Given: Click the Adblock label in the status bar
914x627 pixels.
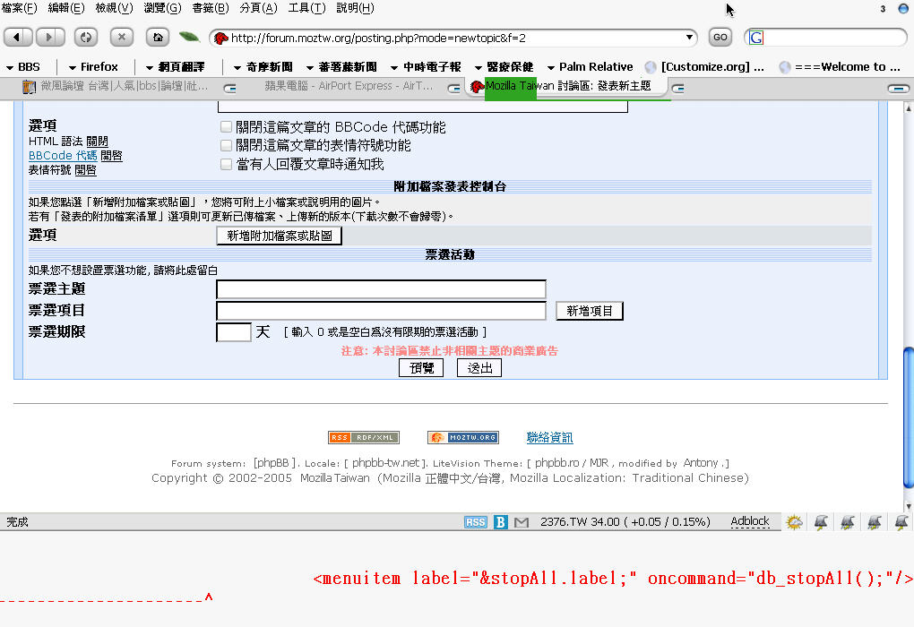Looking at the screenshot, I should (750, 521).
